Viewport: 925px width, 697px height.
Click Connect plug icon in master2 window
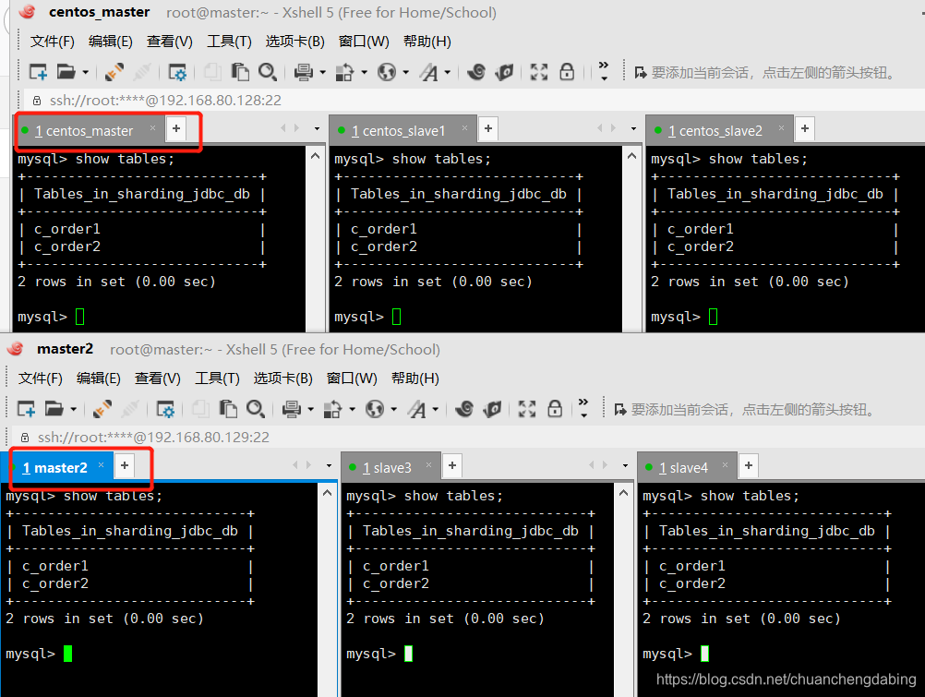pos(102,409)
